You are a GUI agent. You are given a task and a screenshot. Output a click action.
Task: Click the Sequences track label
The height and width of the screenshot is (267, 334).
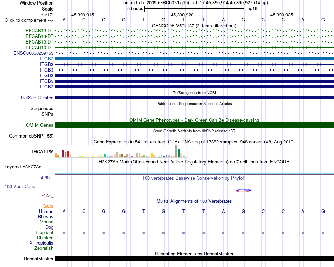coord(42,109)
